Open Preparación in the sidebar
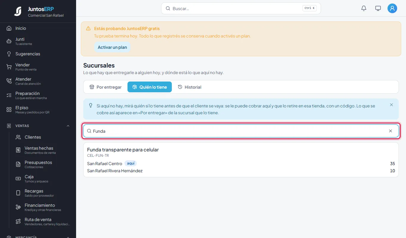 (x=38, y=95)
